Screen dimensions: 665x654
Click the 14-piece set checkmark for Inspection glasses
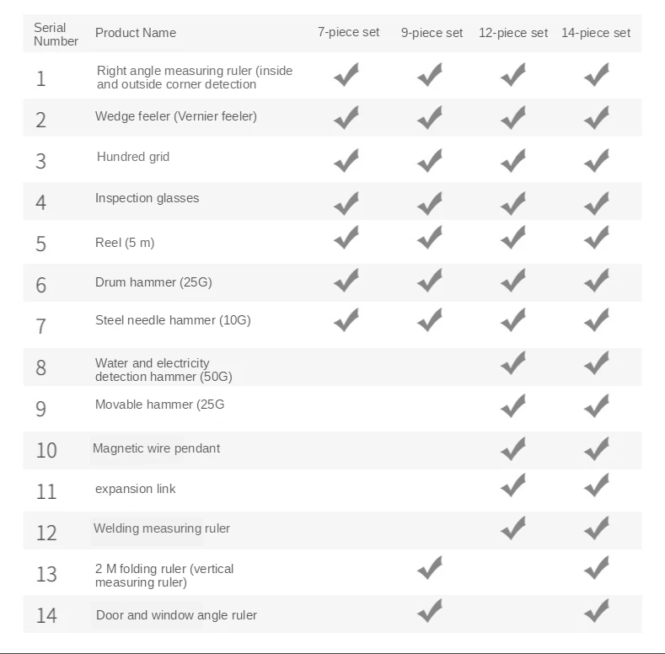coord(597,203)
